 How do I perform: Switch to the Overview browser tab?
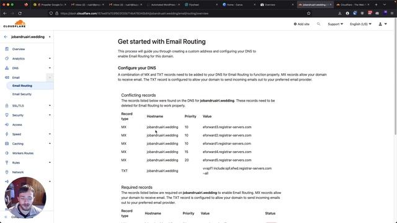(277, 4)
